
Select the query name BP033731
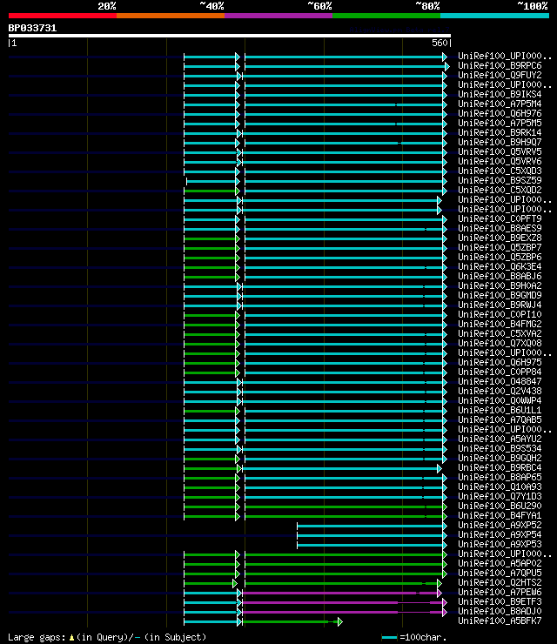click(x=32, y=29)
